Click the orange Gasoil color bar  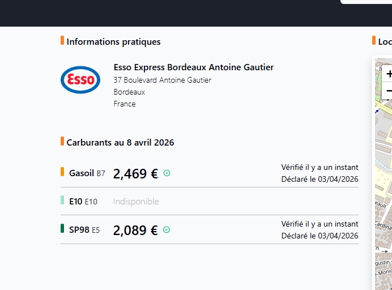[62, 172]
